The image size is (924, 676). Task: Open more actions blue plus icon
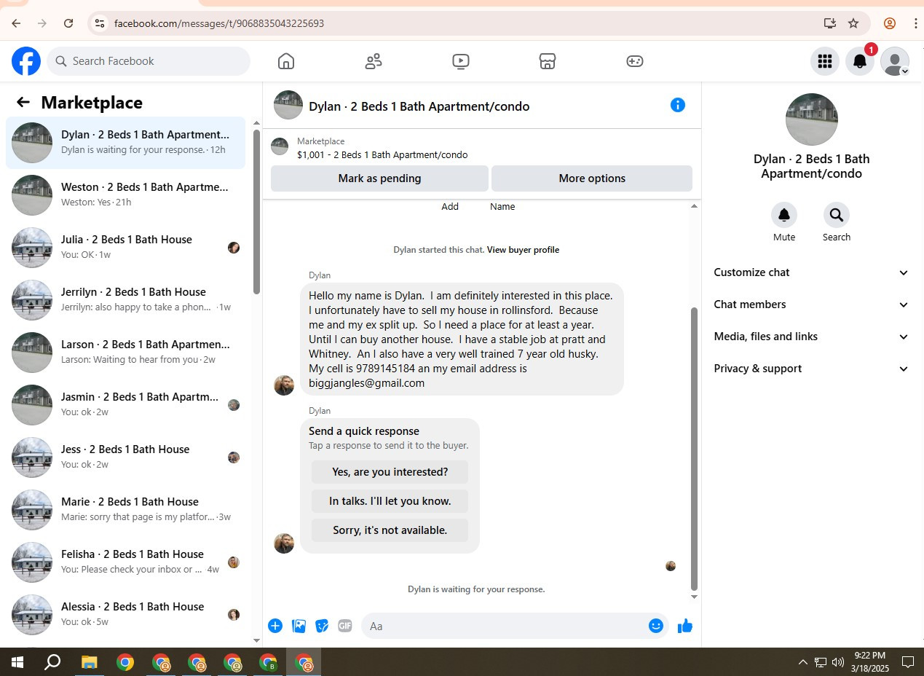(x=275, y=626)
